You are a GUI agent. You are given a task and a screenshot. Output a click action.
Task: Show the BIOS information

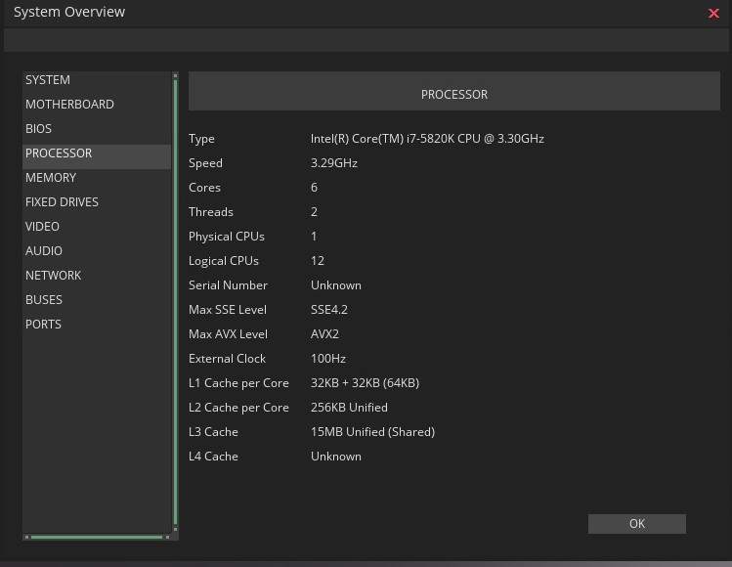click(97, 128)
